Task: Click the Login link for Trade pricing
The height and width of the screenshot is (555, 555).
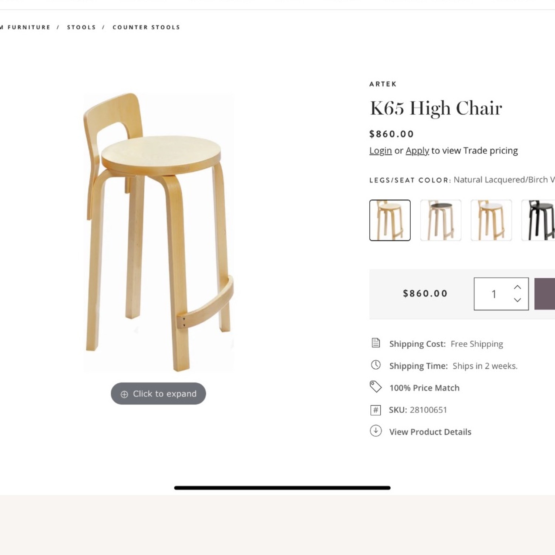Action: 380,151
